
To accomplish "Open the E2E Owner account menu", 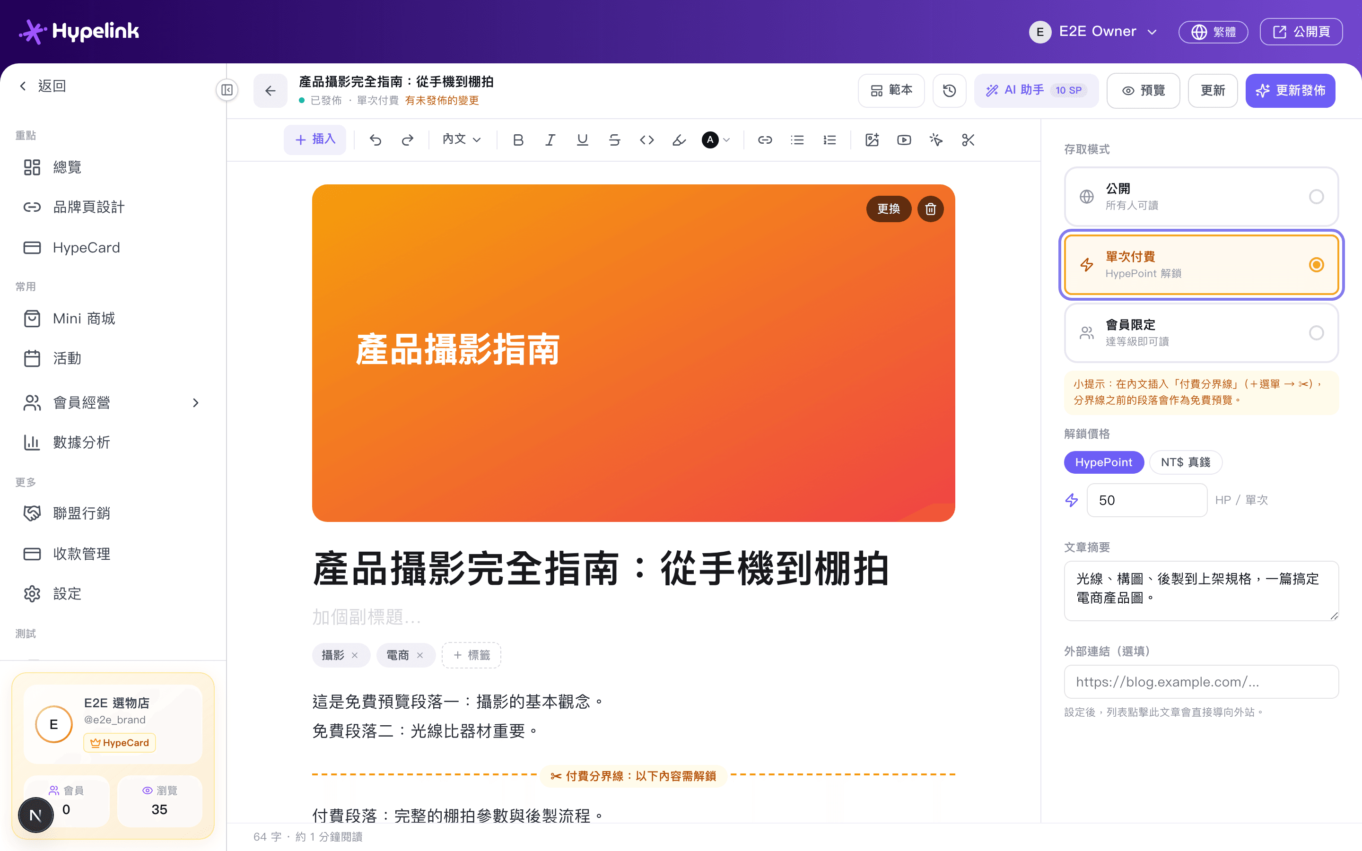I will [x=1093, y=32].
